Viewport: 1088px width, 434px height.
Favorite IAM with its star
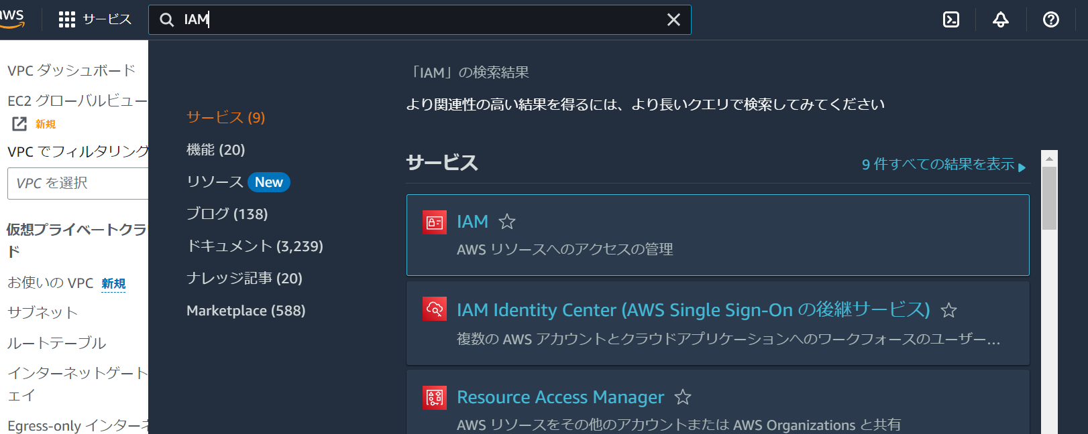point(507,222)
